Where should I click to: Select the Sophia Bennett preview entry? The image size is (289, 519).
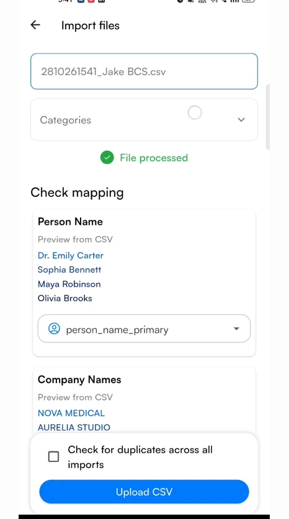tap(69, 270)
